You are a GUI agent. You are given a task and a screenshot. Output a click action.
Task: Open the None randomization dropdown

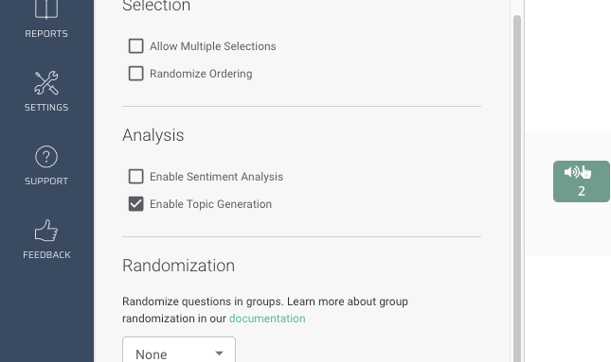pyautogui.click(x=179, y=350)
